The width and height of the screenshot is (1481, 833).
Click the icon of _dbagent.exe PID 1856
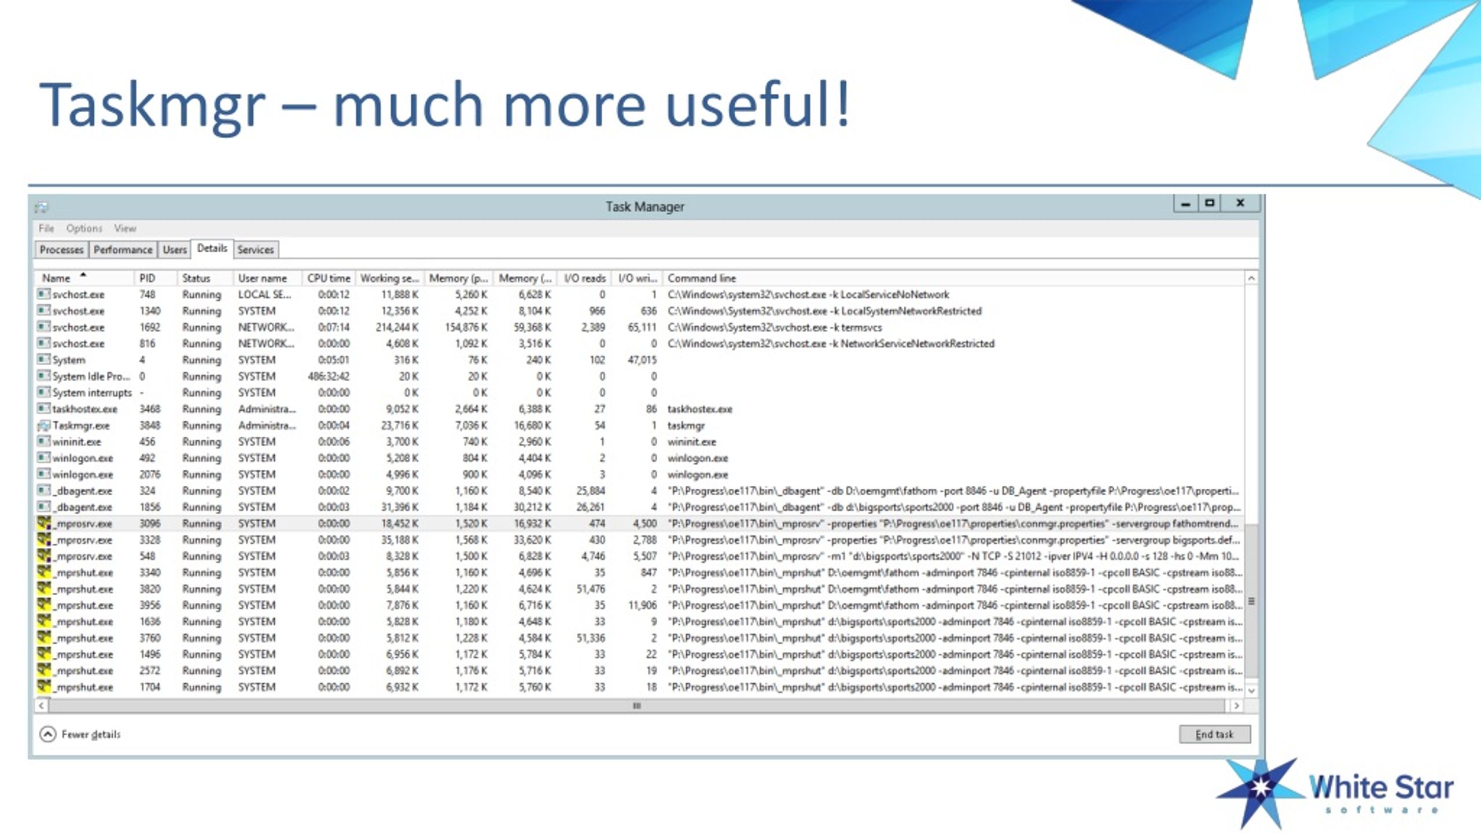44,507
